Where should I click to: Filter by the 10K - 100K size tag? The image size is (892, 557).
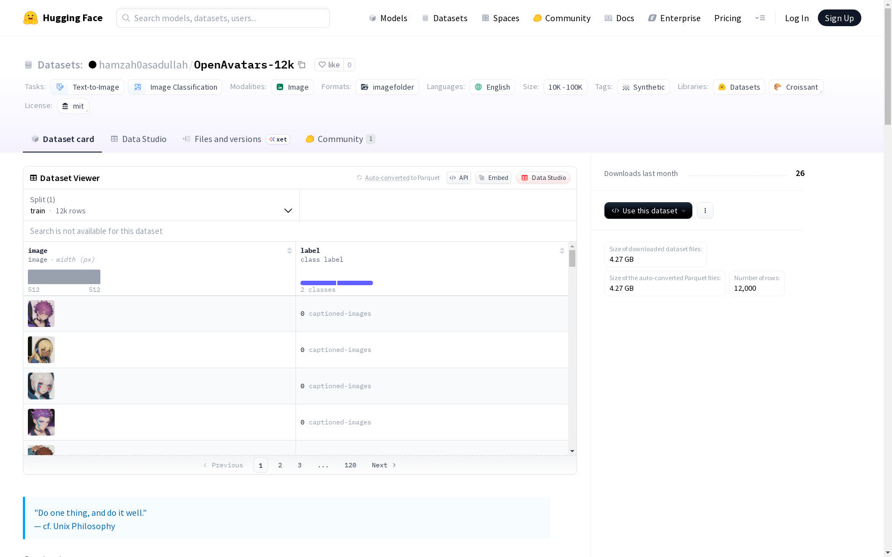[x=565, y=87]
